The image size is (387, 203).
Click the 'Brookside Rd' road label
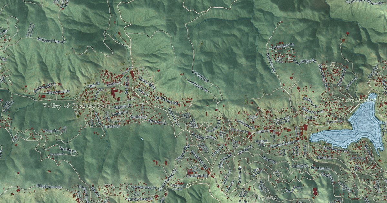167,100
